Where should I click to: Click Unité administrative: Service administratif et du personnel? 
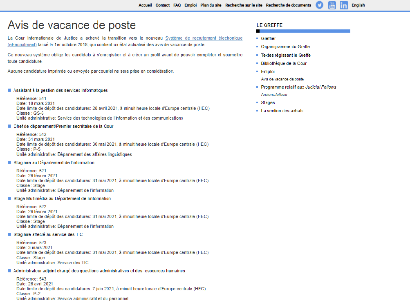click(72, 298)
